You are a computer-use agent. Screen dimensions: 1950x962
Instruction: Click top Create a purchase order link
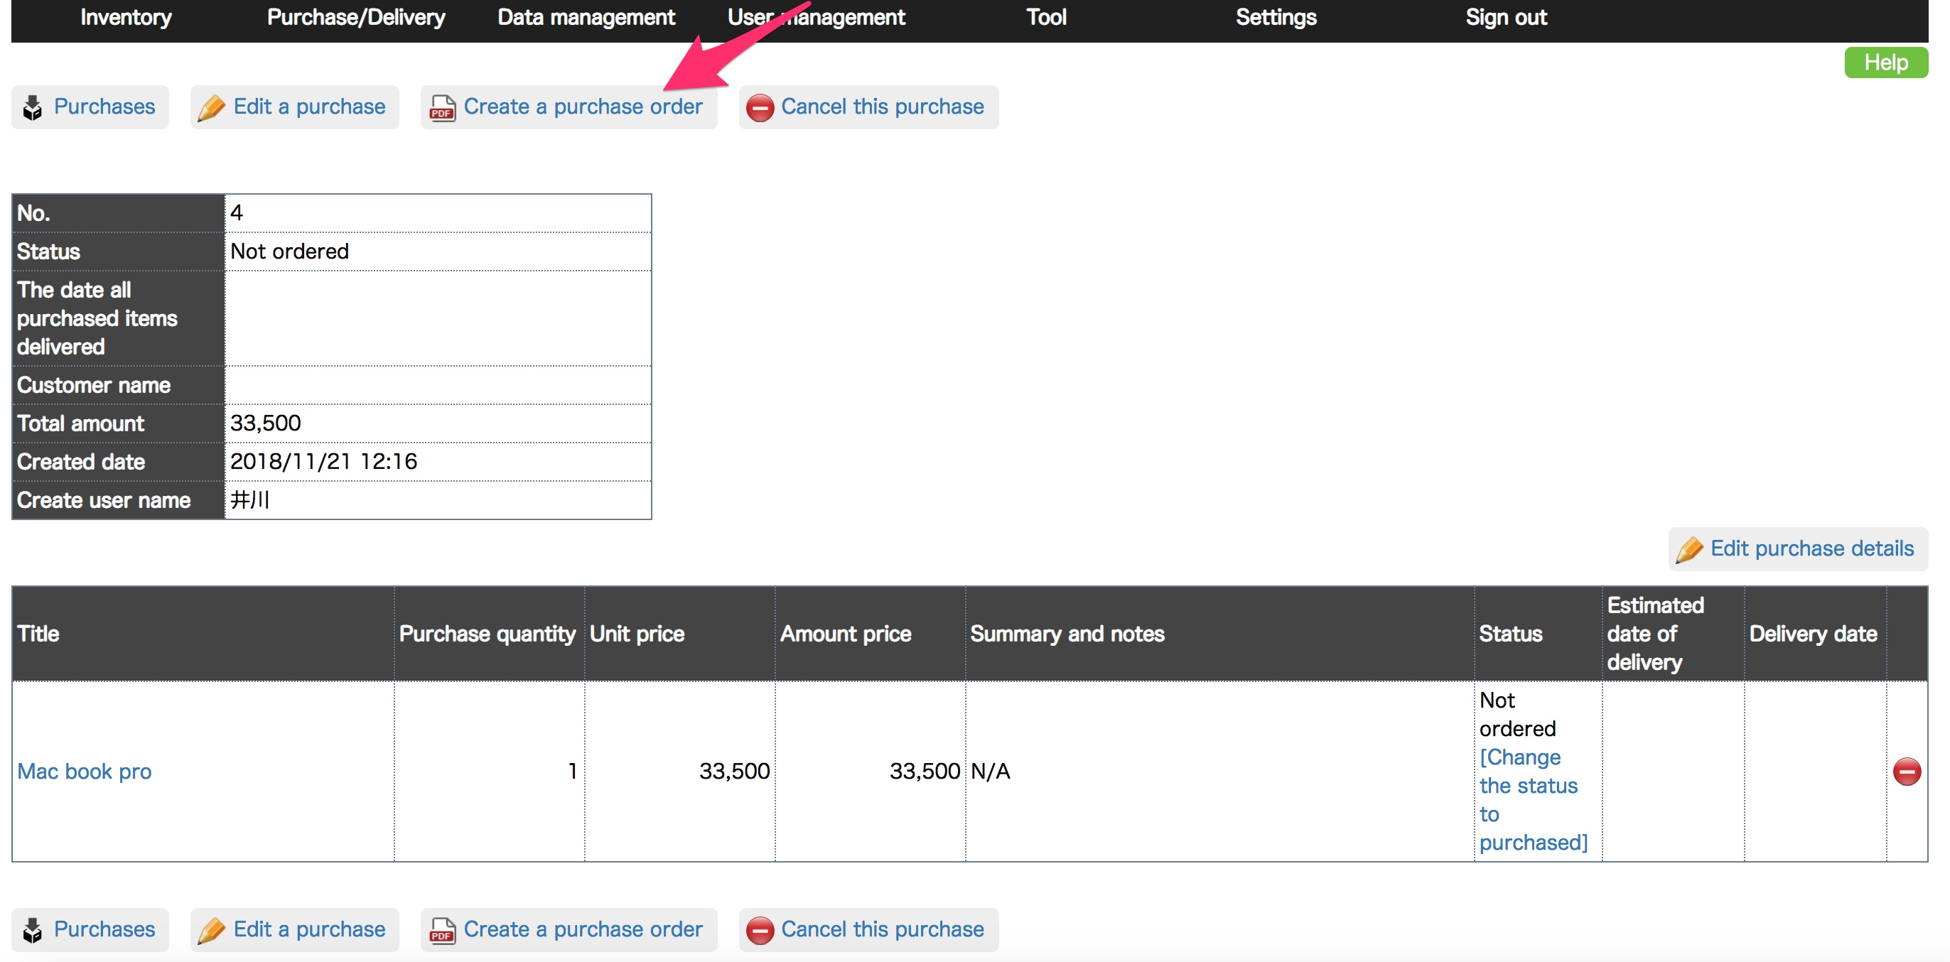point(583,107)
